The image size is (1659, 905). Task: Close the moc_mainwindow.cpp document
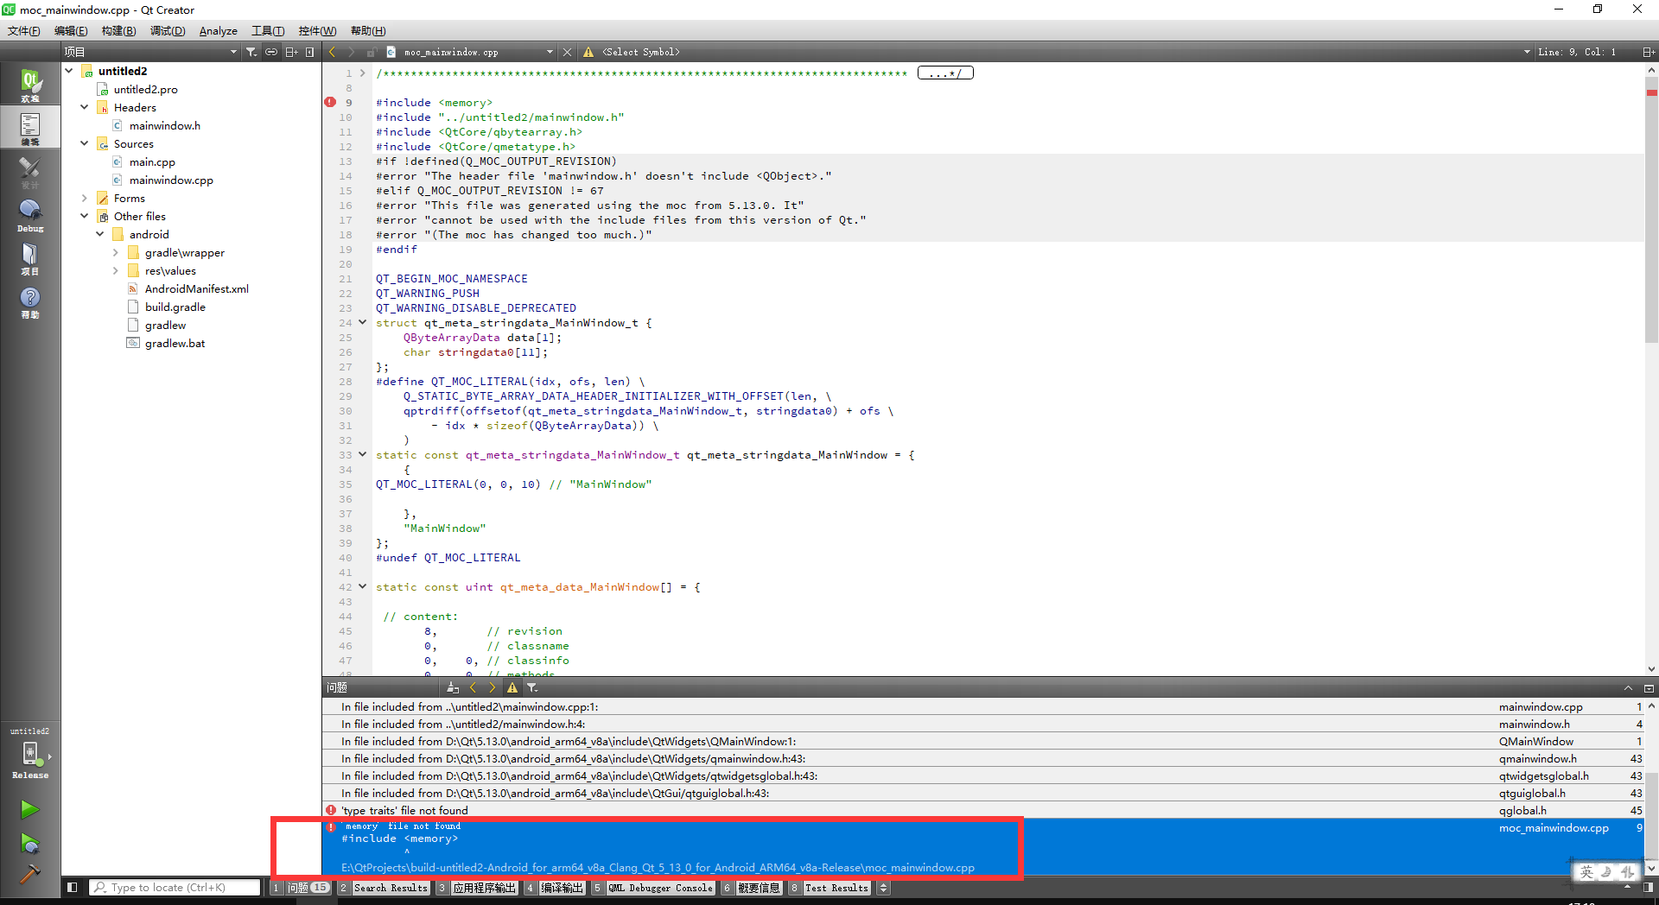tap(568, 52)
